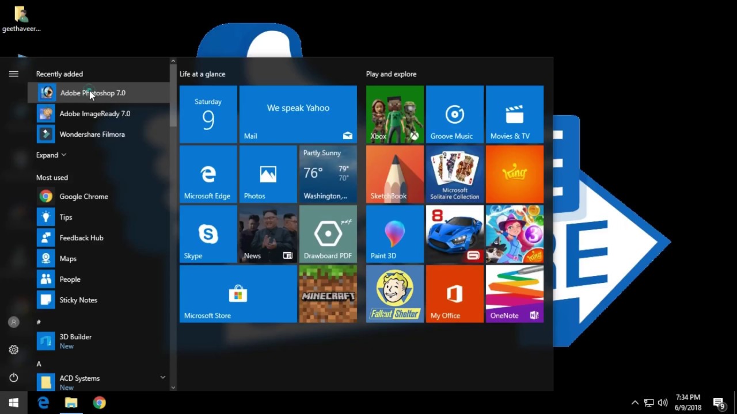The height and width of the screenshot is (414, 737).
Task: Launch Adobe ImageReady 7.0
Action: click(x=98, y=113)
